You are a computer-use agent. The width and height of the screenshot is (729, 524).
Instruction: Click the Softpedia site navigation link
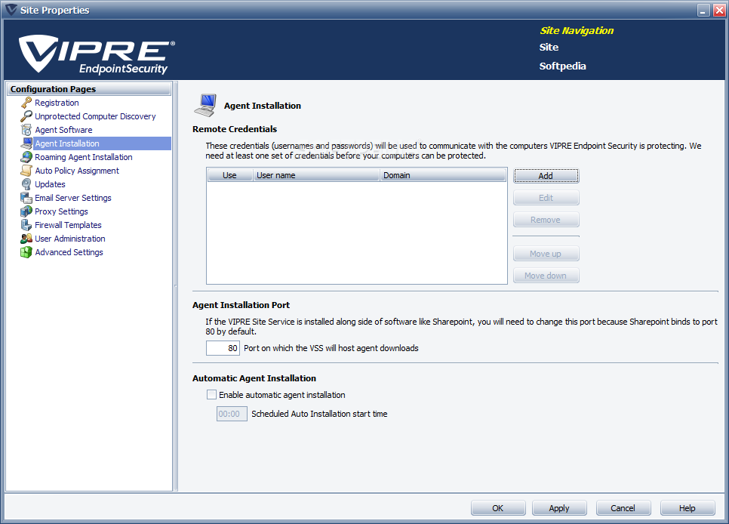(x=562, y=66)
